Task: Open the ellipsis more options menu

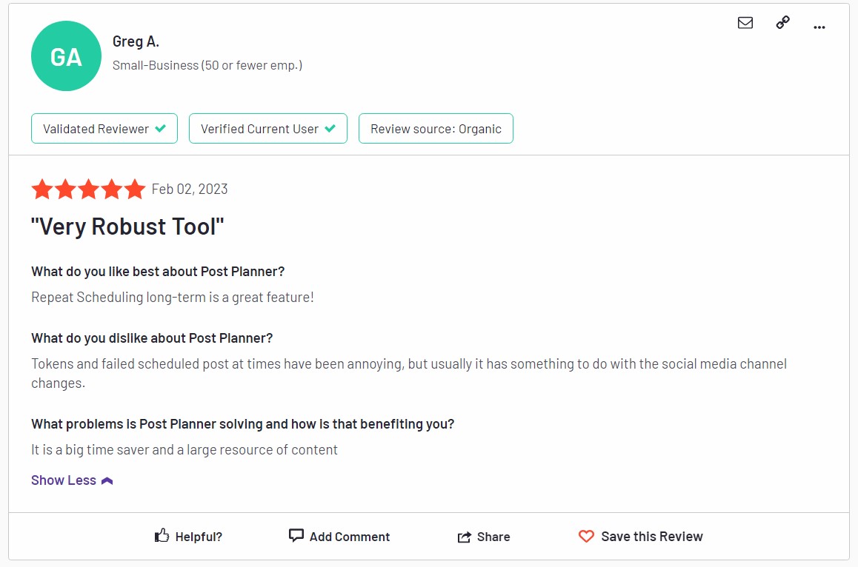Action: pyautogui.click(x=819, y=27)
